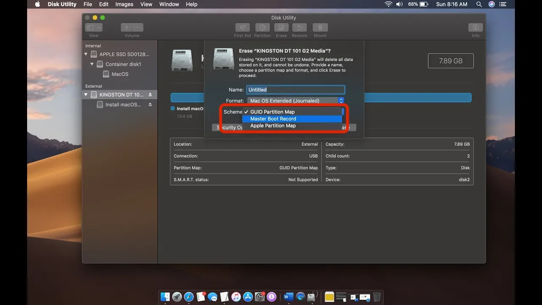The height and width of the screenshot is (305, 542).
Task: Open iTunes from the Dock
Action: pyautogui.click(x=236, y=297)
